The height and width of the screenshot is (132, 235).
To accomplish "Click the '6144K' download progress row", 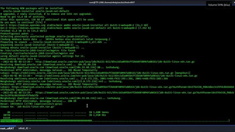I will pyautogui.click(x=25, y=118).
